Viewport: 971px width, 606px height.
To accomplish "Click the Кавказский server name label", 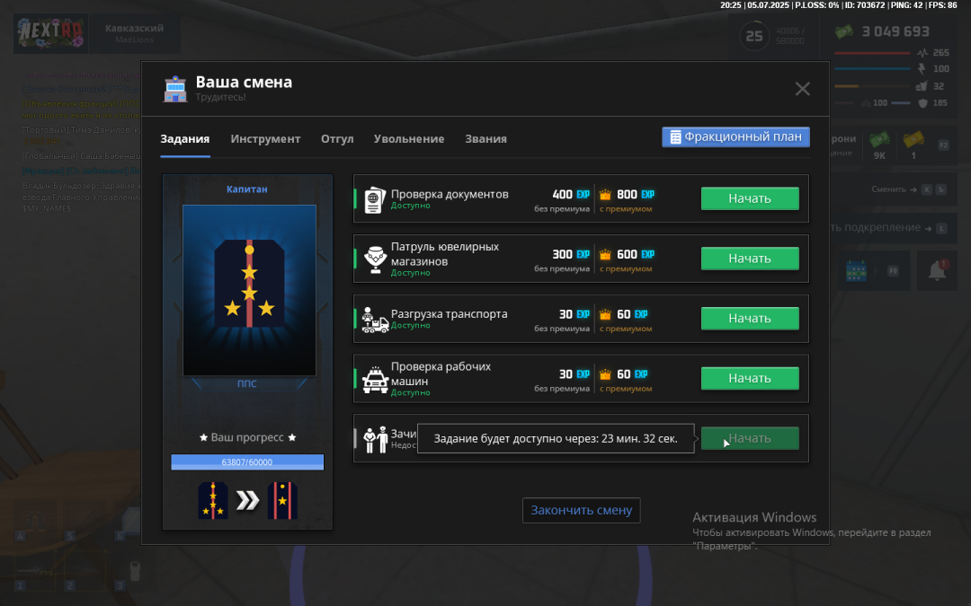I will click(134, 29).
